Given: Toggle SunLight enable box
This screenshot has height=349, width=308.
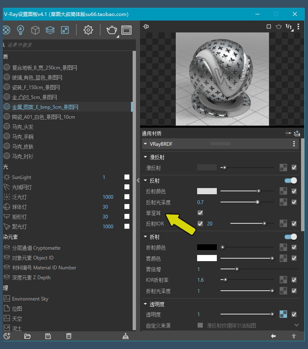Looking at the screenshot, I should [x=127, y=177].
